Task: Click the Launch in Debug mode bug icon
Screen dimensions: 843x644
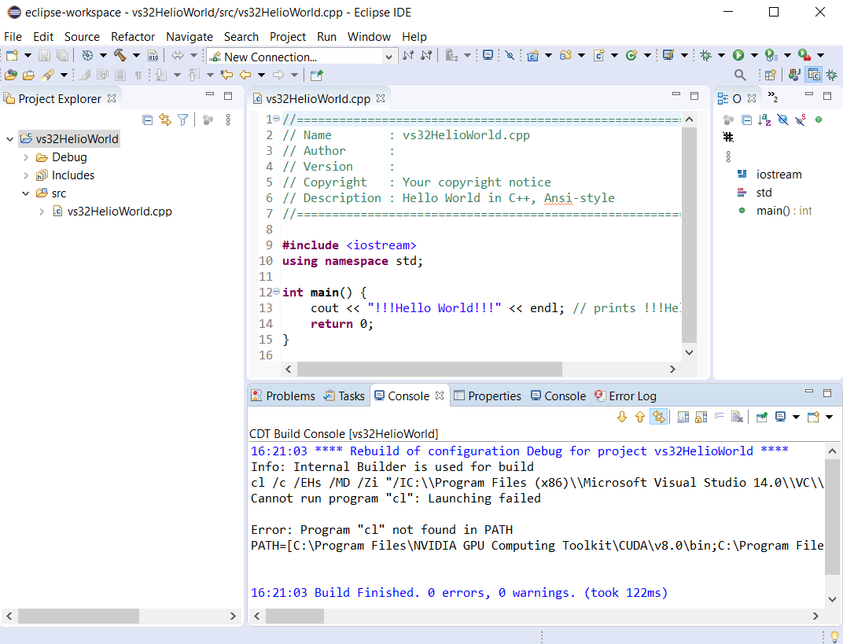Action: tap(706, 55)
